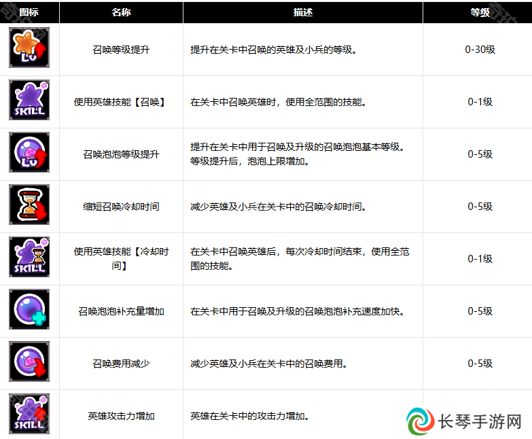532x439 pixels.
Task: Select the name 使用英雄技能【召唤】
Action: (121, 102)
